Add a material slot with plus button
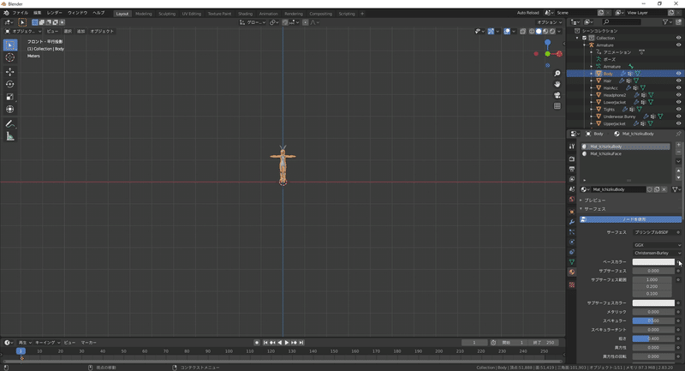This screenshot has width=685, height=371. tap(678, 145)
